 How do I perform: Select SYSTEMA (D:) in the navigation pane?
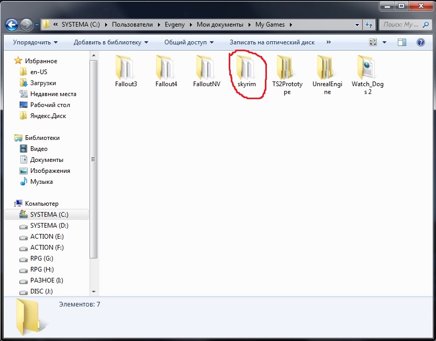[x=49, y=225]
